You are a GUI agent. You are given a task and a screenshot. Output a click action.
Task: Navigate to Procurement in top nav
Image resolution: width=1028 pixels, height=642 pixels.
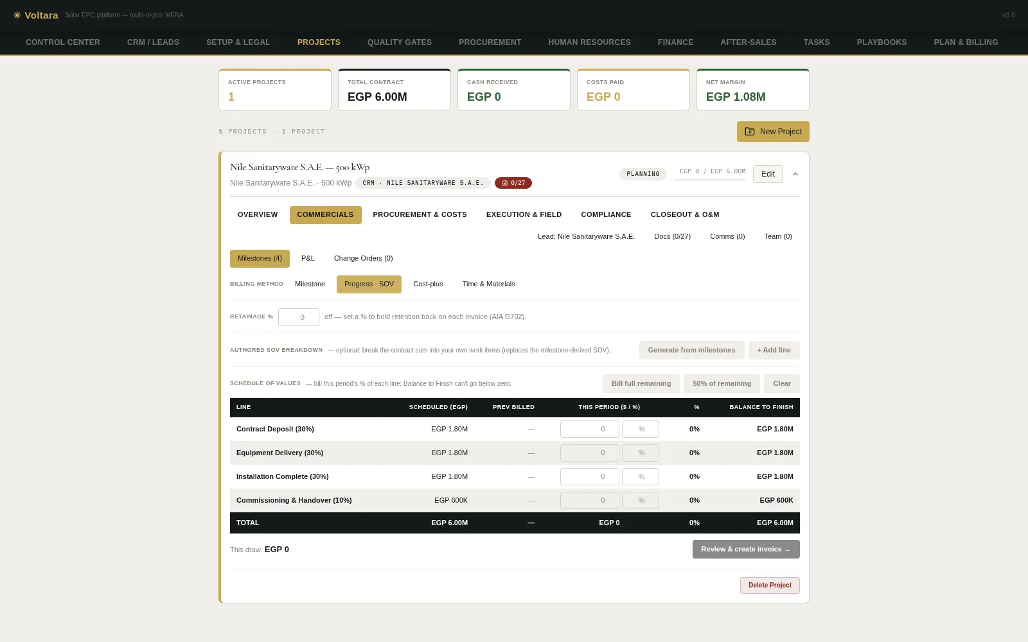[490, 42]
